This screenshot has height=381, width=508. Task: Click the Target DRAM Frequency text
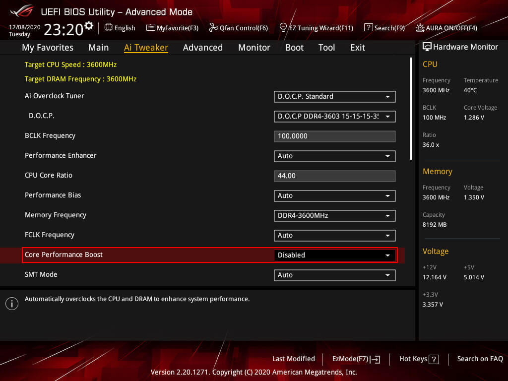pos(81,79)
